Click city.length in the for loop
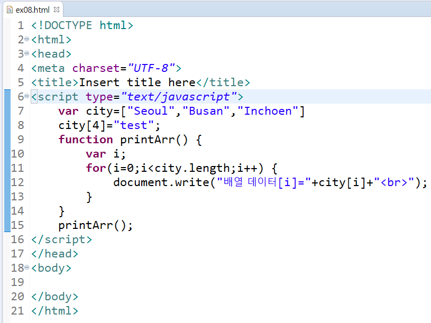Screen dimensions: 431x323 [192, 168]
